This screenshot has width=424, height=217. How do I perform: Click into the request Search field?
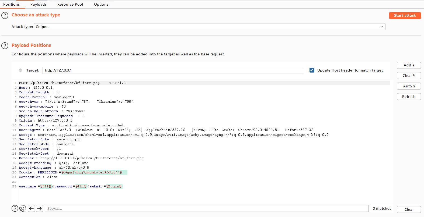click(206, 208)
